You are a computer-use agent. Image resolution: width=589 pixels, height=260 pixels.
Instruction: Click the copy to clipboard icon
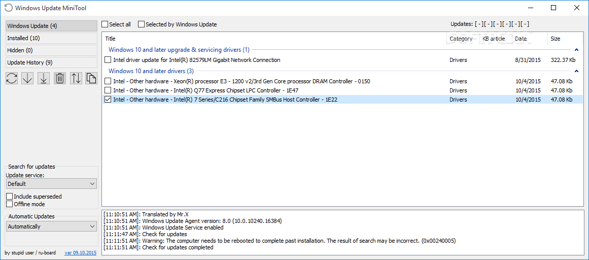click(90, 78)
